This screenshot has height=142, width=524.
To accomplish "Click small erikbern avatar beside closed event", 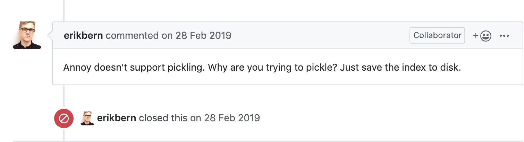I will tap(87, 118).
